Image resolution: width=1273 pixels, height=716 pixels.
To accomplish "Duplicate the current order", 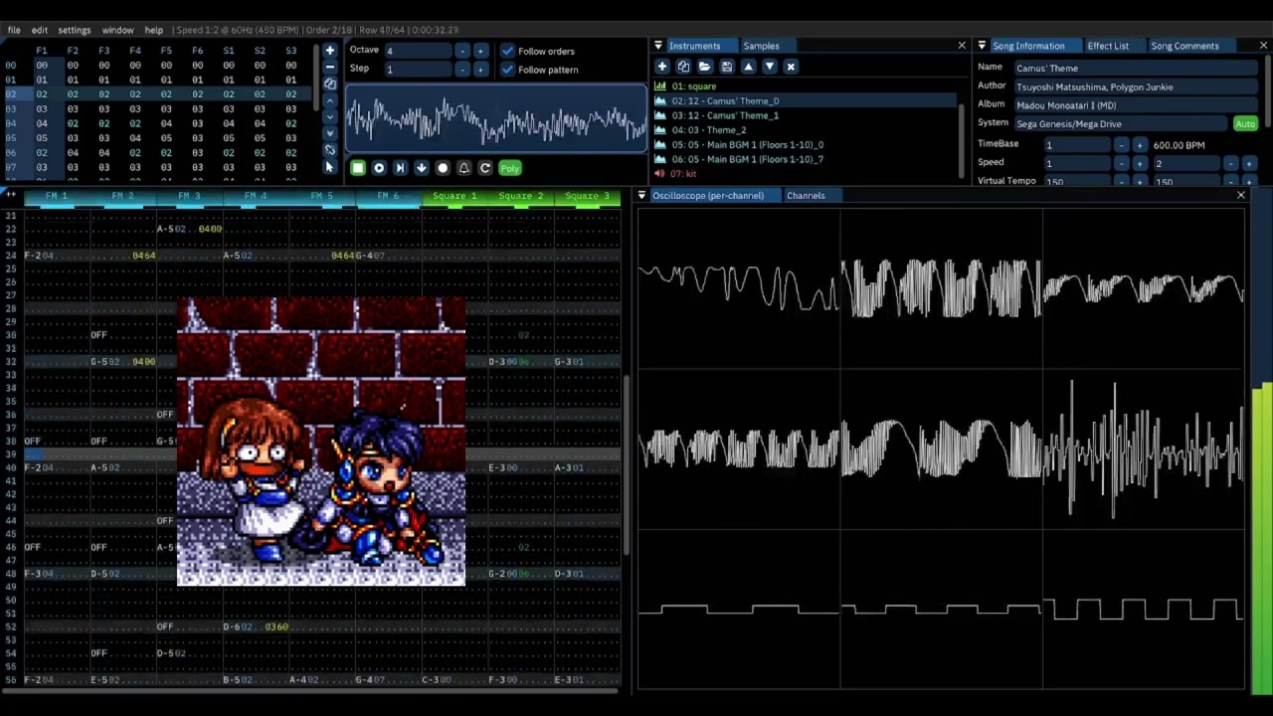I will pos(330,84).
